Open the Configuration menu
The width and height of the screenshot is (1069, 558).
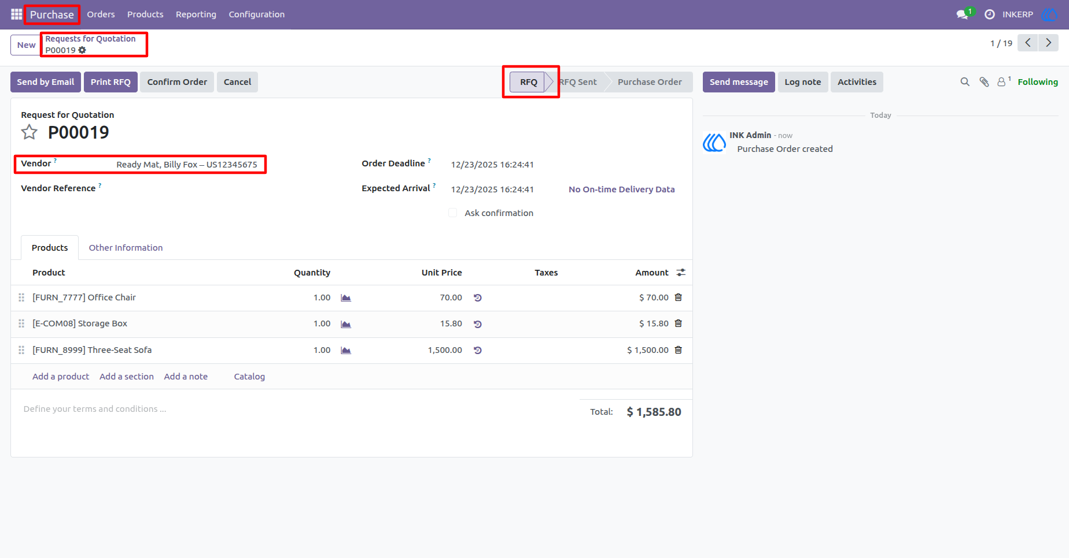click(x=257, y=14)
